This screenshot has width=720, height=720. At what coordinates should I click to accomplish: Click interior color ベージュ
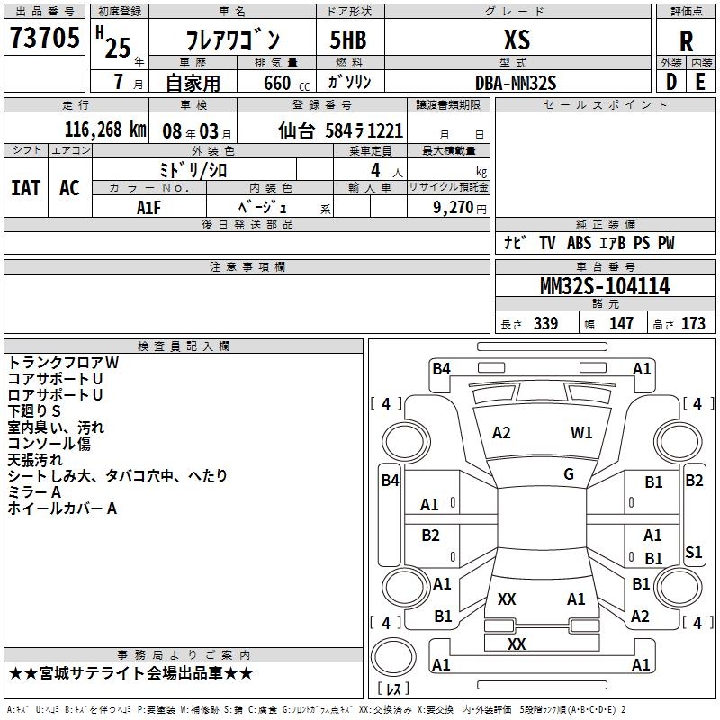pyautogui.click(x=263, y=208)
